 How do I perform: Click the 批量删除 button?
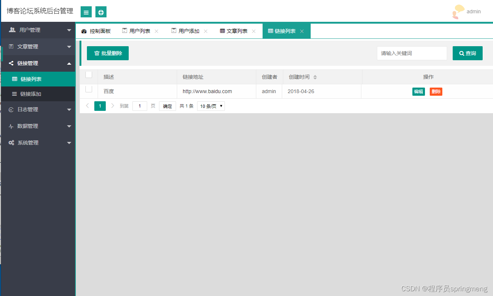click(108, 53)
